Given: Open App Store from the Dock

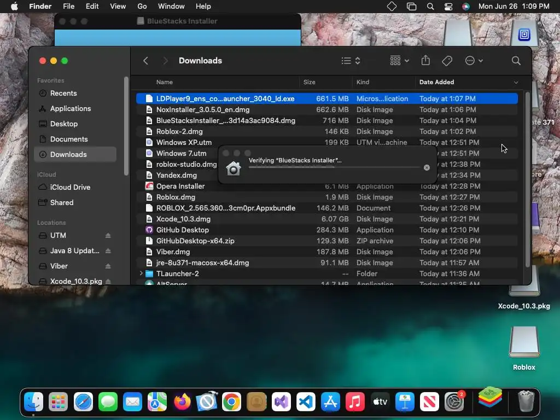Looking at the screenshot, I should (330, 402).
